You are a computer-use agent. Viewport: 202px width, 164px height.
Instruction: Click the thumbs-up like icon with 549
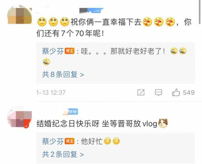tap(176, 92)
